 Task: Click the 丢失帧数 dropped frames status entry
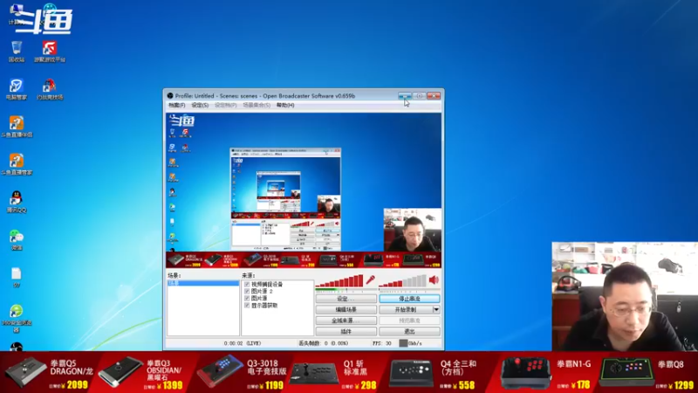(324, 343)
